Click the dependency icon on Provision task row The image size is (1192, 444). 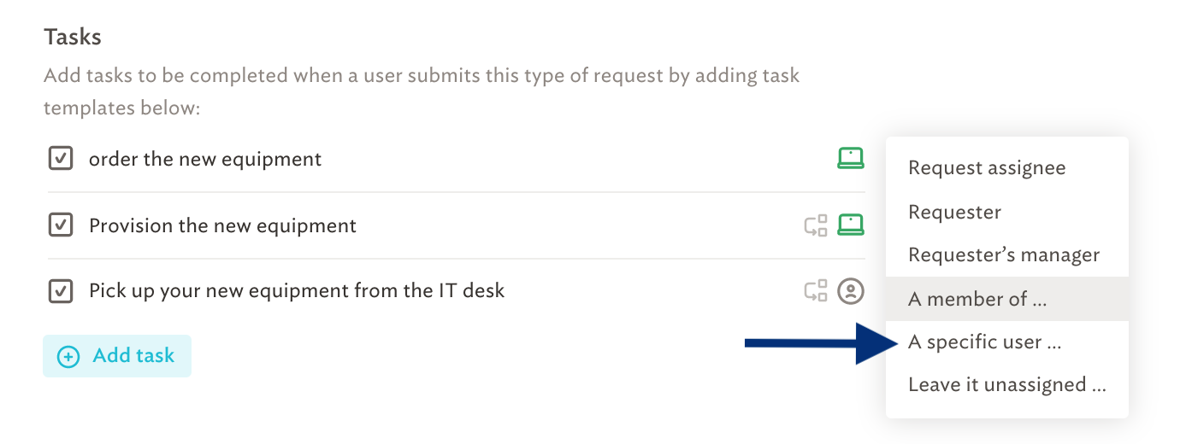click(816, 225)
